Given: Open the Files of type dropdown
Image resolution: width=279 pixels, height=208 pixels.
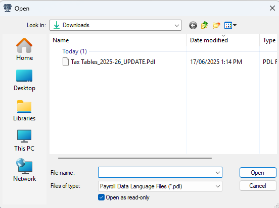Looking at the screenshot, I should click(x=160, y=186).
